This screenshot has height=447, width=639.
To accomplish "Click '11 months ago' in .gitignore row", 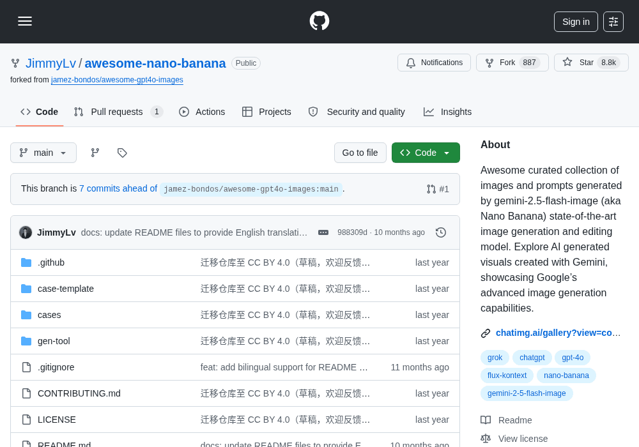I will click(420, 367).
